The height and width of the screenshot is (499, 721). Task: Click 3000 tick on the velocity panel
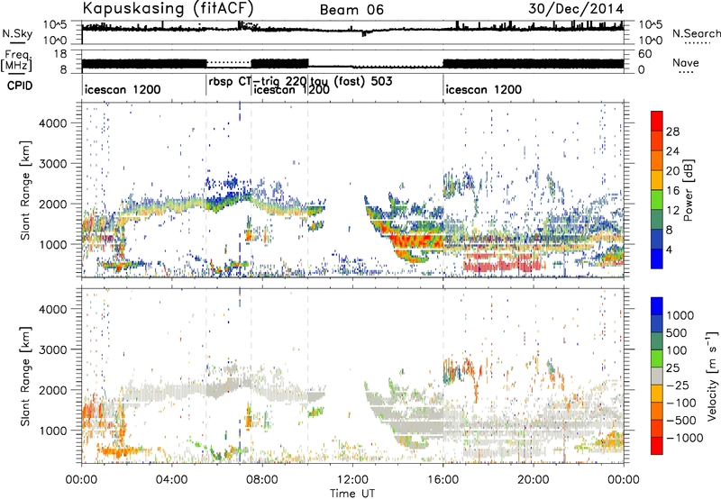[x=52, y=349]
